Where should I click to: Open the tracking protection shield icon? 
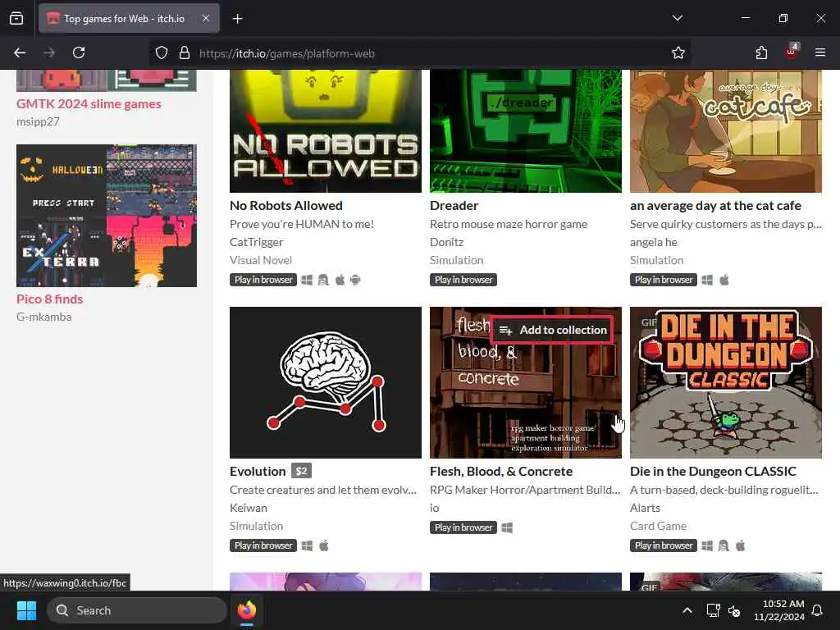162,52
